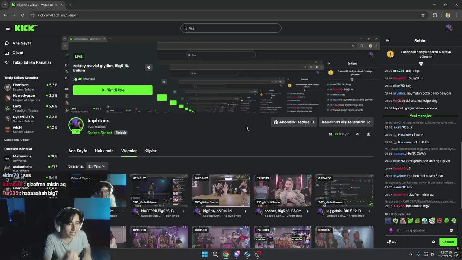
Task: Open the 02:04:03 kış gelsin video thumbnail
Action: [x=344, y=190]
